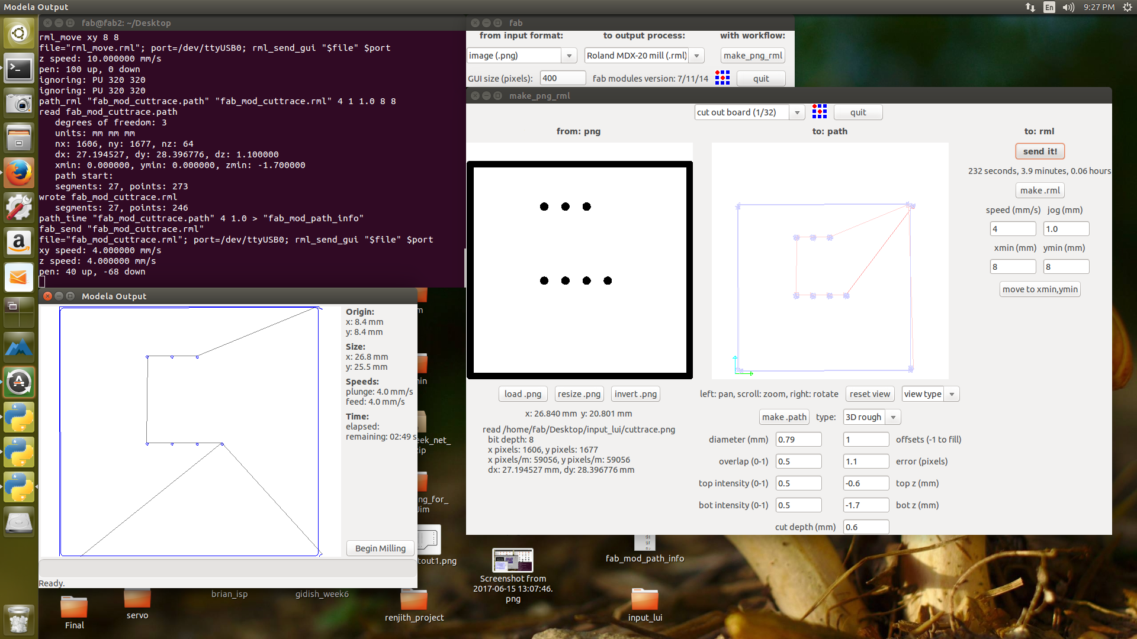Screen dimensions: 1137x639
Task: Click the bot intensity (0-1) field
Action: pos(798,505)
